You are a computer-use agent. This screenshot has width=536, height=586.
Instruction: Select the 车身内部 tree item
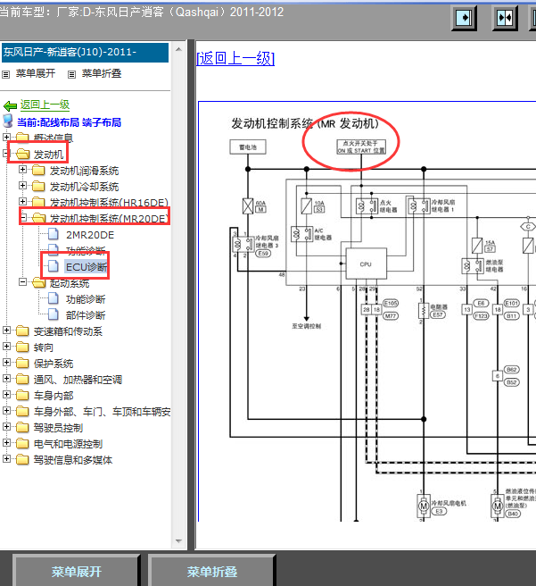tap(54, 396)
